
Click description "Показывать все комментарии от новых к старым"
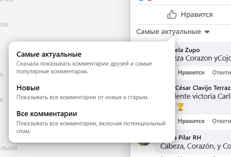coord(82,97)
